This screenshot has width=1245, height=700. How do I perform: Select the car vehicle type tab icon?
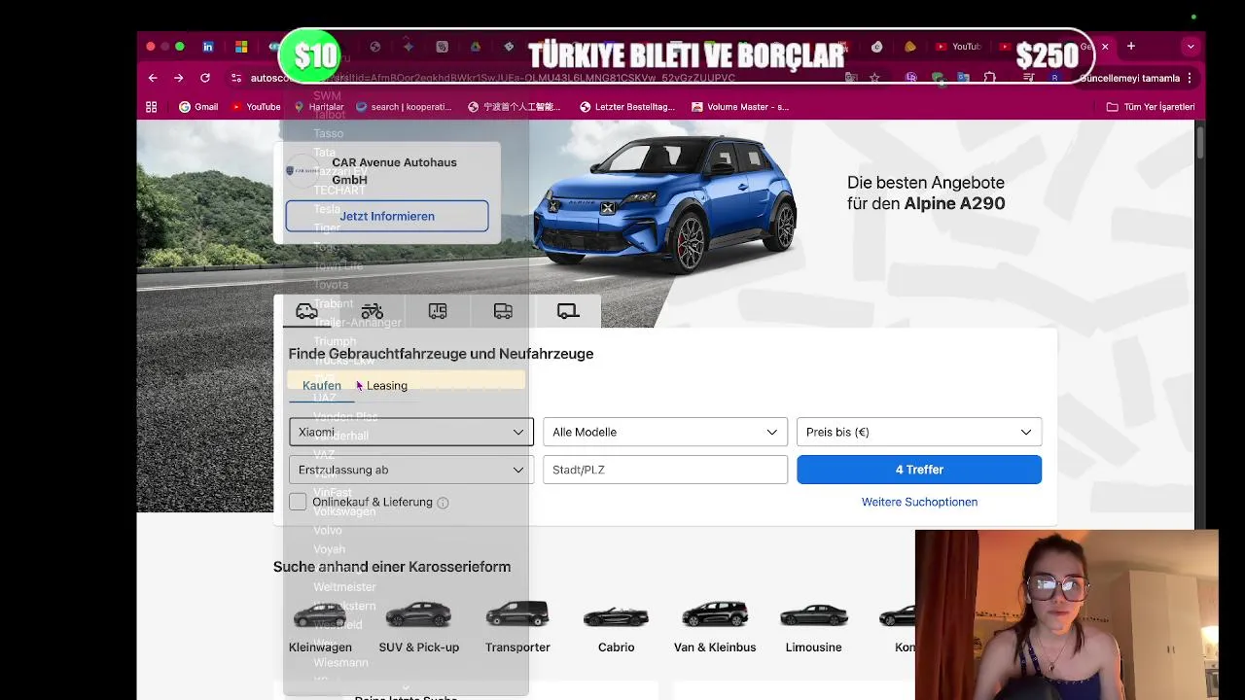(x=306, y=311)
